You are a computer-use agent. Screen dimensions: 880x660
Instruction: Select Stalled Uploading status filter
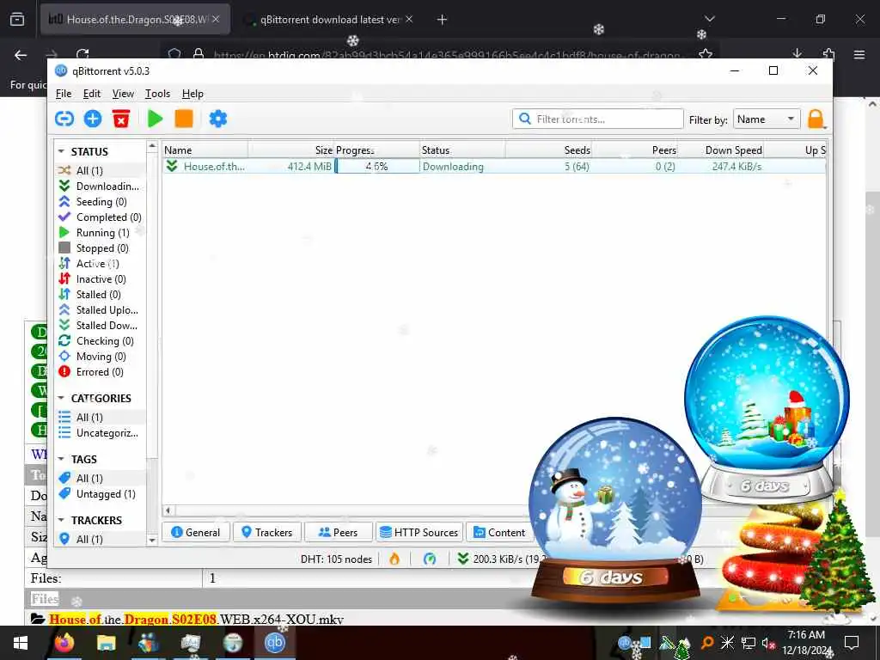[x=99, y=309]
